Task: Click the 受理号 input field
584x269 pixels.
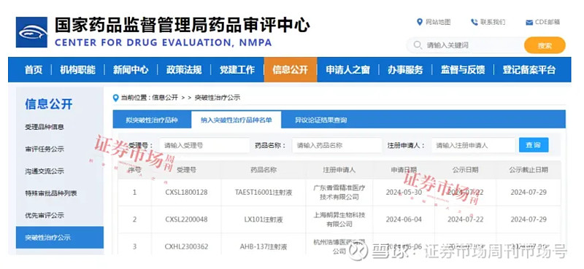Action: (204, 146)
